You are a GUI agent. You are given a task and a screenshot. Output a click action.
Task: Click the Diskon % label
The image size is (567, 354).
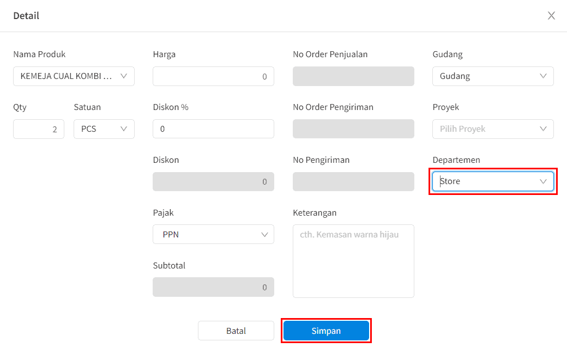(171, 107)
